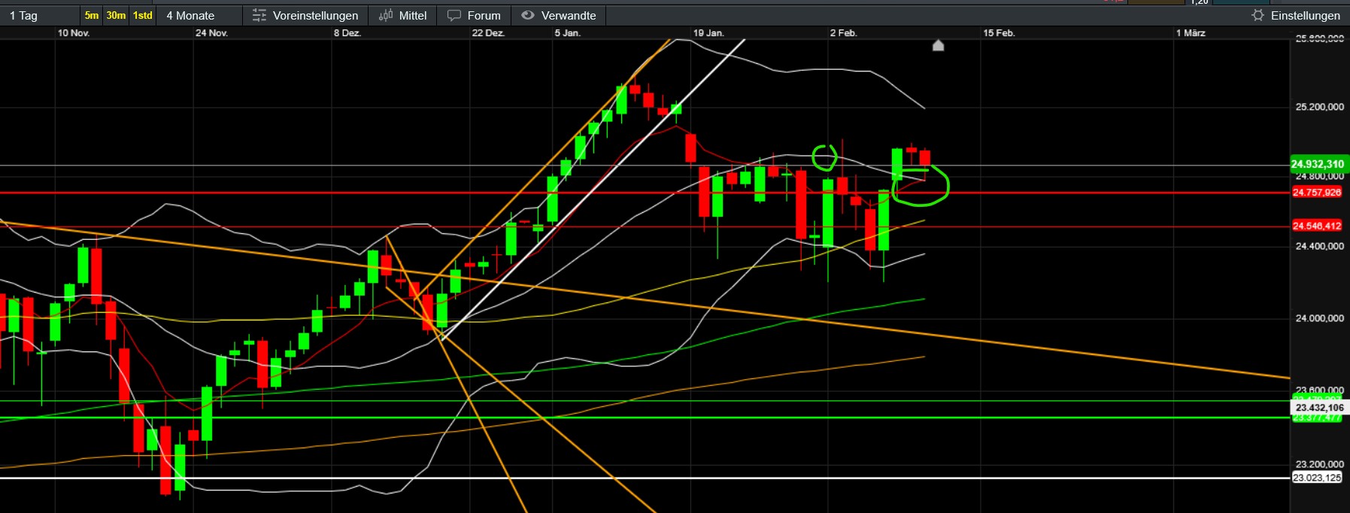
Task: Click the green 24.932,310 current price label
Action: click(1317, 164)
